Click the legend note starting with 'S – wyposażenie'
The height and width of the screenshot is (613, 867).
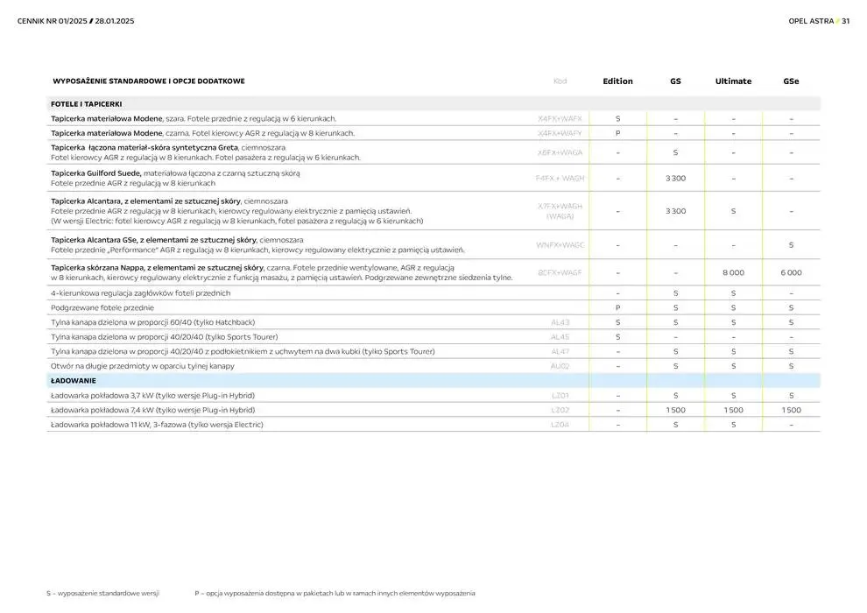point(103,593)
